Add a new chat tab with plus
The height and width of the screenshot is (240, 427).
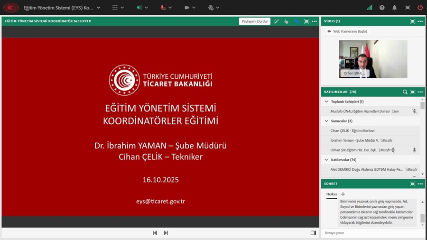pos(343,194)
